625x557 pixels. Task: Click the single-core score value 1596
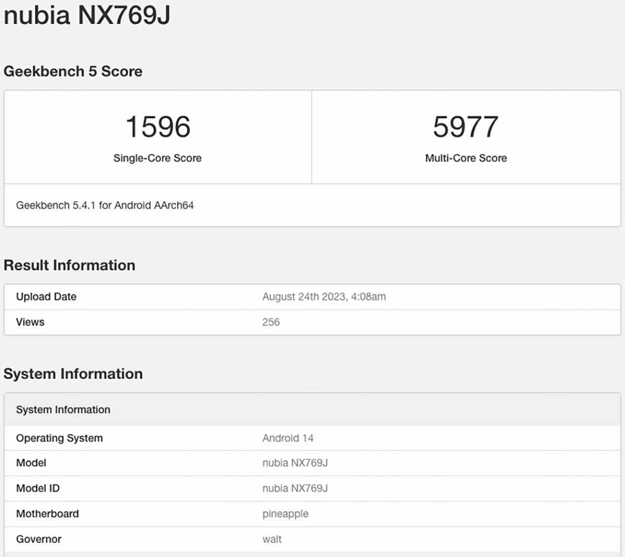[158, 127]
